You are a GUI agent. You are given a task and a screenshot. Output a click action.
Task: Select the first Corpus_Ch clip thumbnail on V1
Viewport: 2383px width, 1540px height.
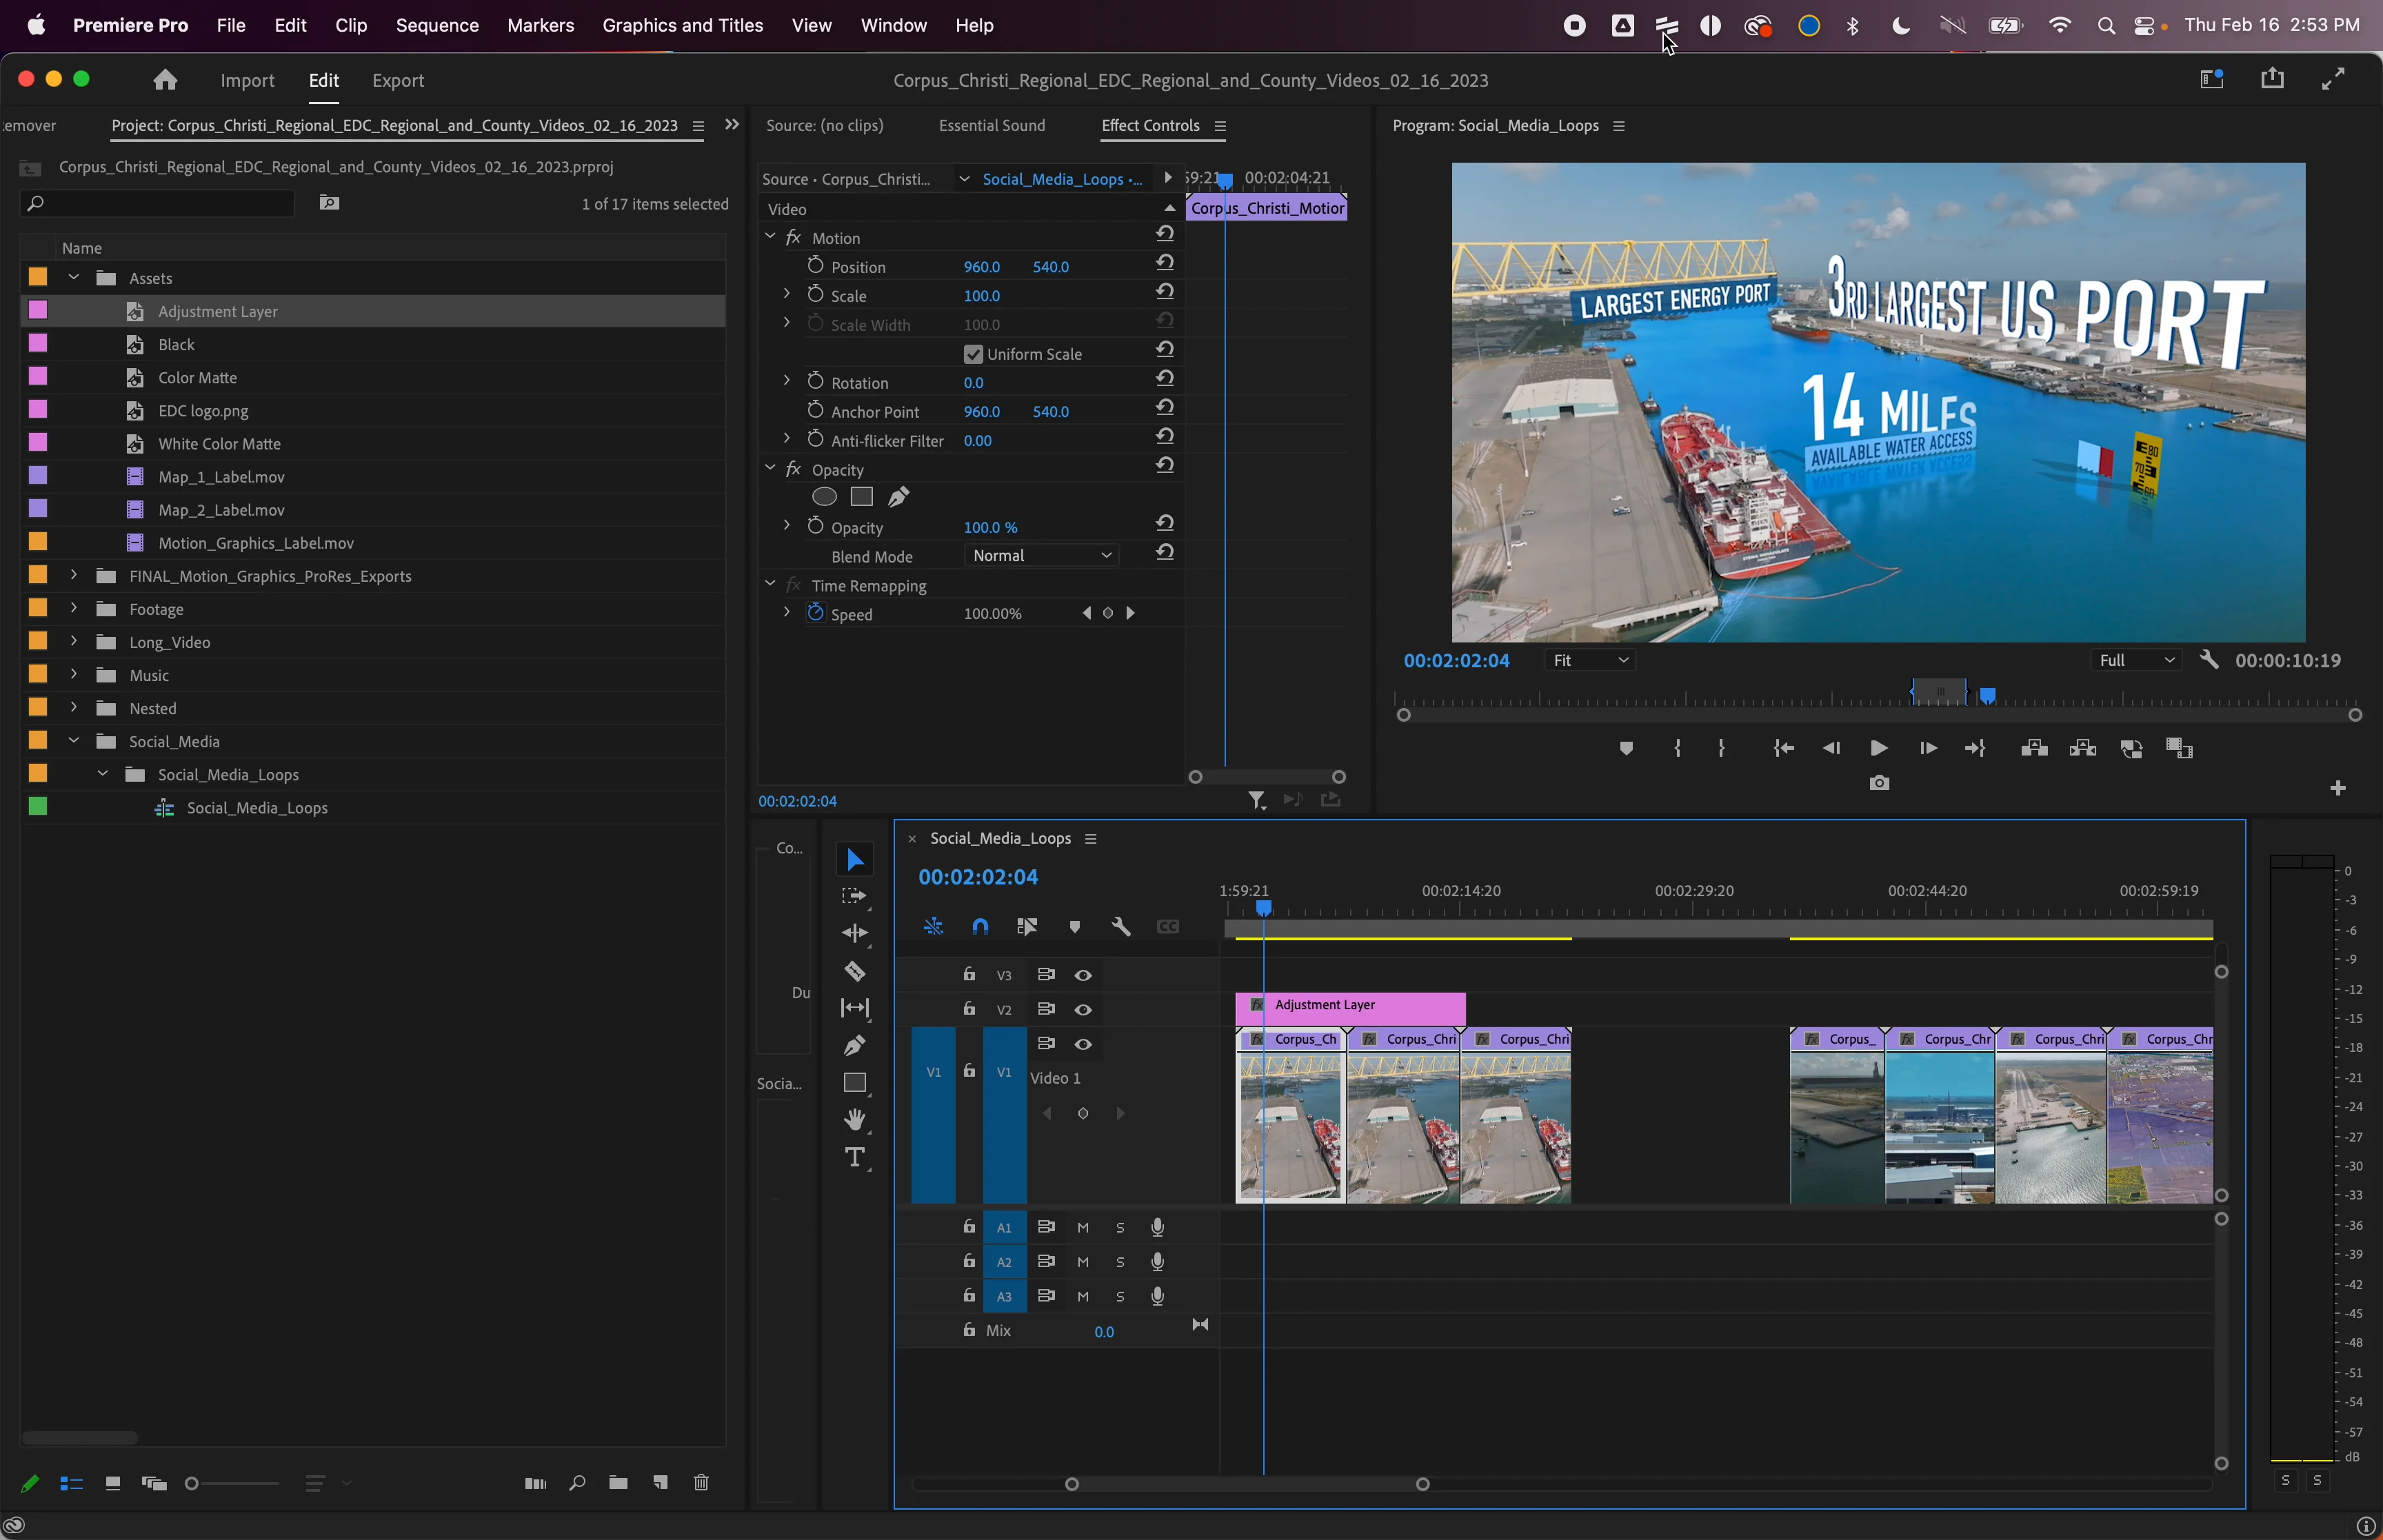click(x=1289, y=1120)
